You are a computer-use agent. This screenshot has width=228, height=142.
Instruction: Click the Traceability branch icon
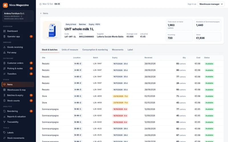(x=4, y=122)
